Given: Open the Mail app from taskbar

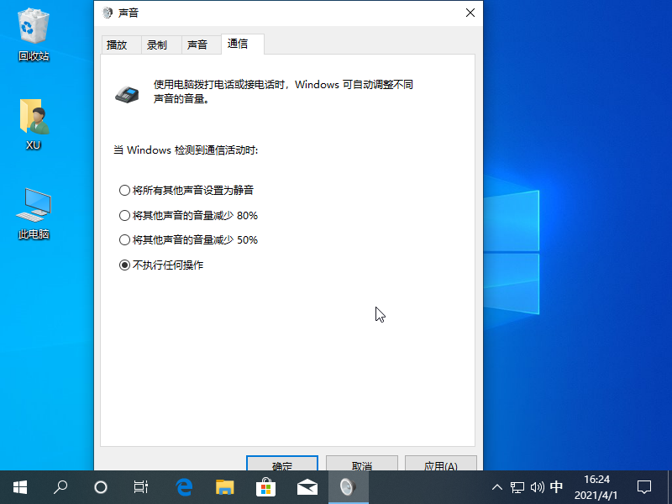Looking at the screenshot, I should pyautogui.click(x=307, y=486).
